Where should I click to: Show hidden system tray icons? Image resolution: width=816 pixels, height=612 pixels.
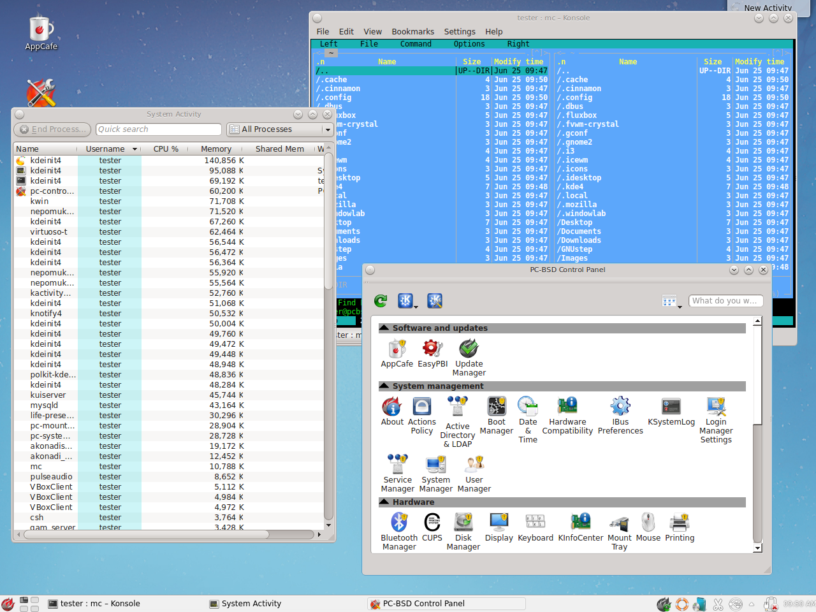pos(752,604)
